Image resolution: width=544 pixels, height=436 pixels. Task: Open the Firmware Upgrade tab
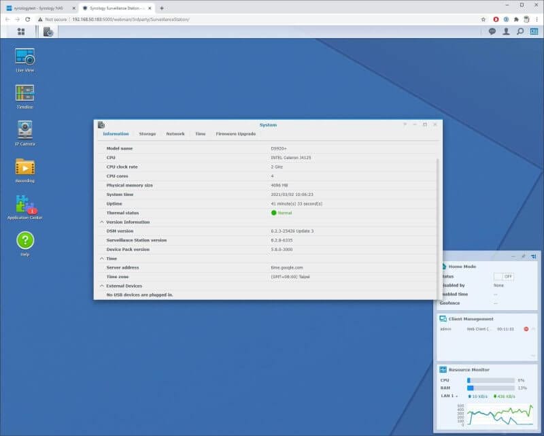point(234,134)
